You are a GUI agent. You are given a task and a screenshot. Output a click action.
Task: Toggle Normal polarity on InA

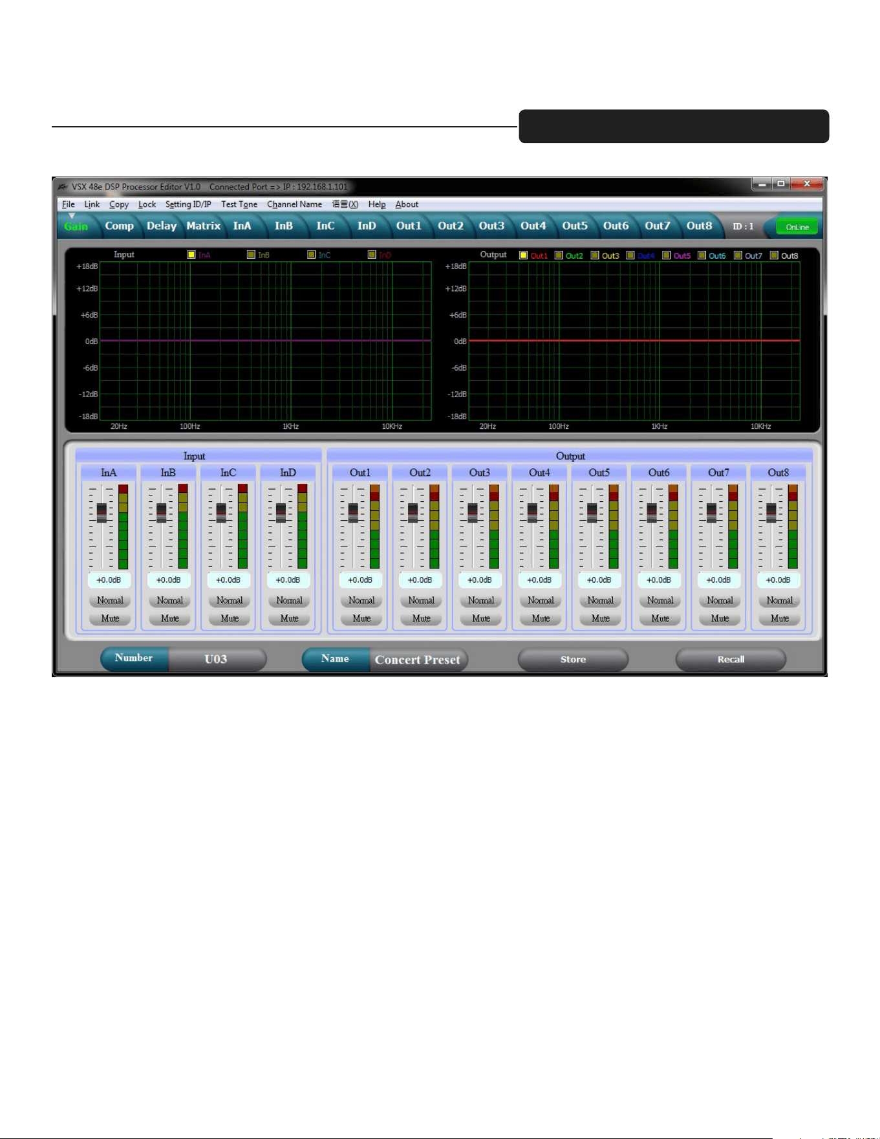coord(110,601)
